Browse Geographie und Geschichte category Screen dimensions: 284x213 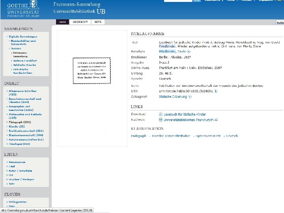[x=21, y=108]
